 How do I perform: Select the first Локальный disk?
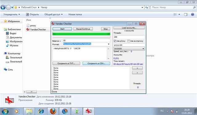(x=14, y=58)
